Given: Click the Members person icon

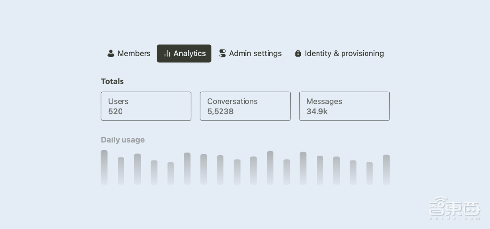Looking at the screenshot, I should 111,53.
